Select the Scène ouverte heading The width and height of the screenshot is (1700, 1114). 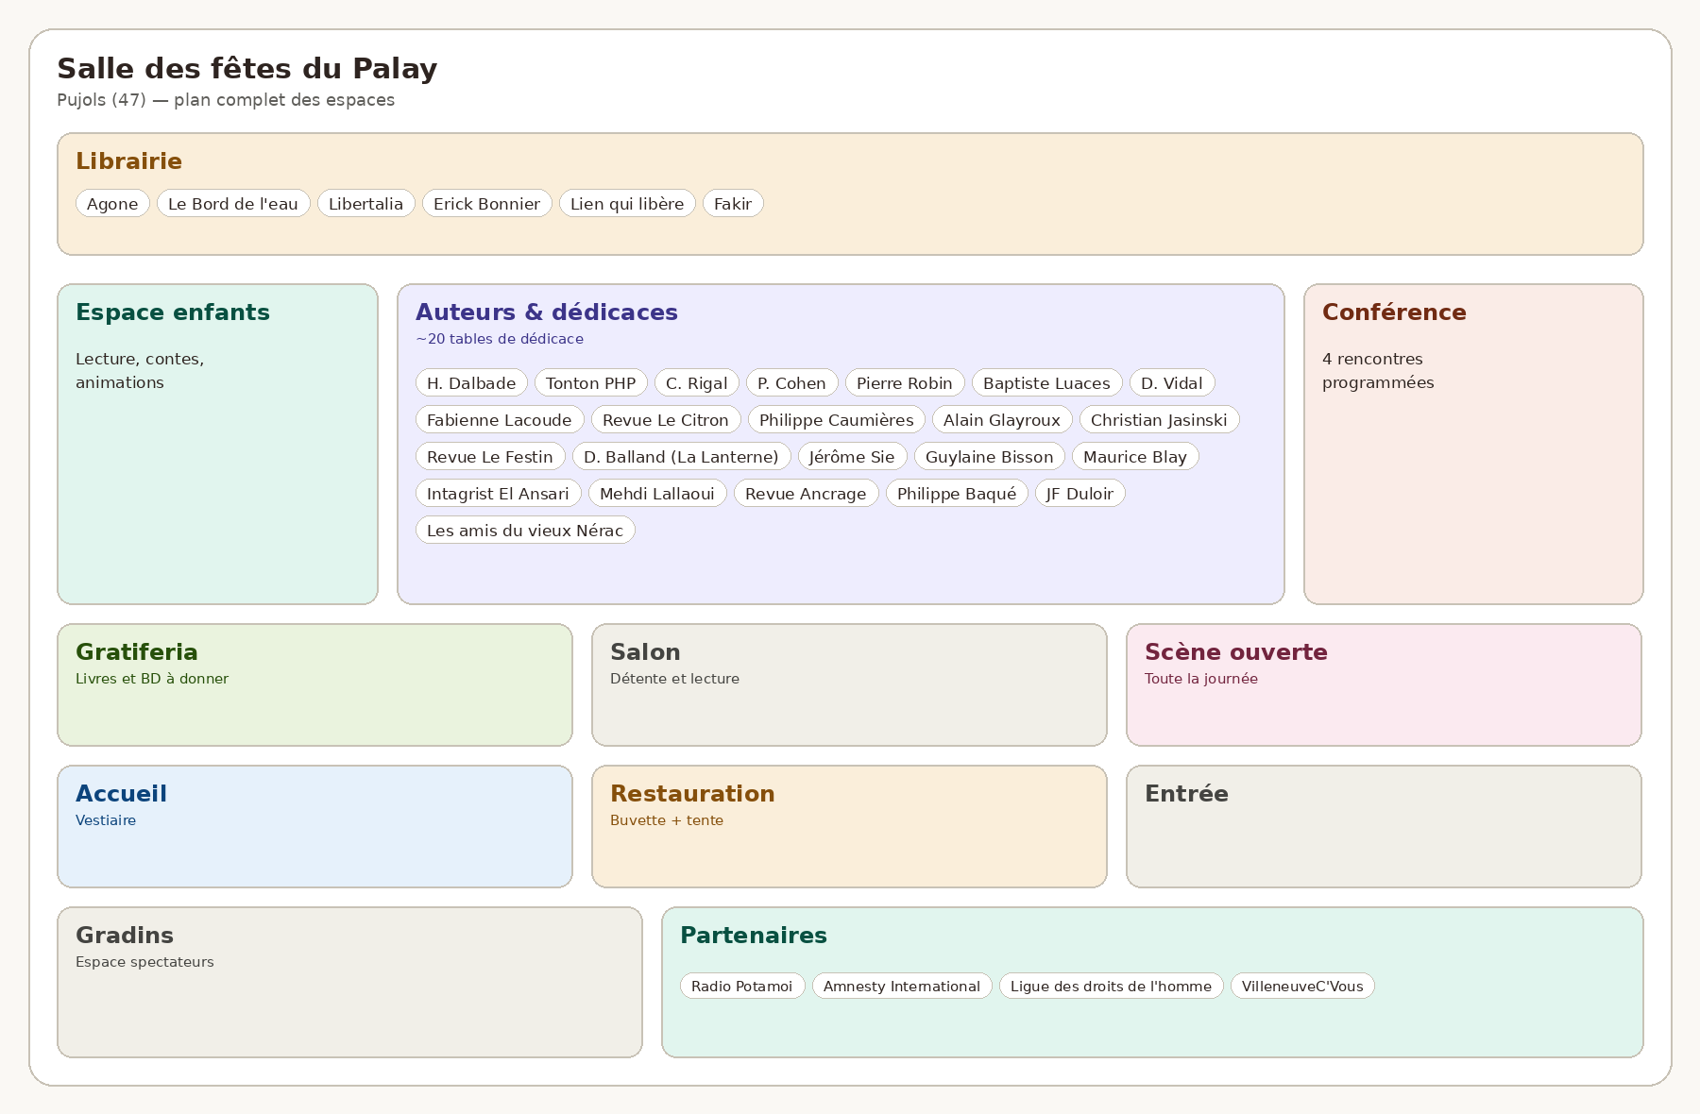(1235, 652)
